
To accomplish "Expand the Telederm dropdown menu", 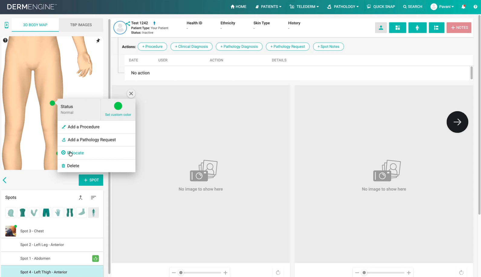I will (304, 7).
